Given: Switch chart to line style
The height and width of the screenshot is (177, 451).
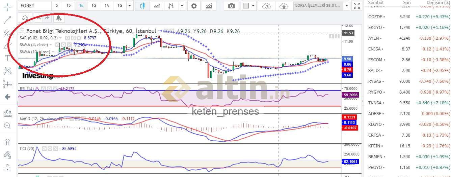Looking at the screenshot, I should pyautogui.click(x=157, y=6).
